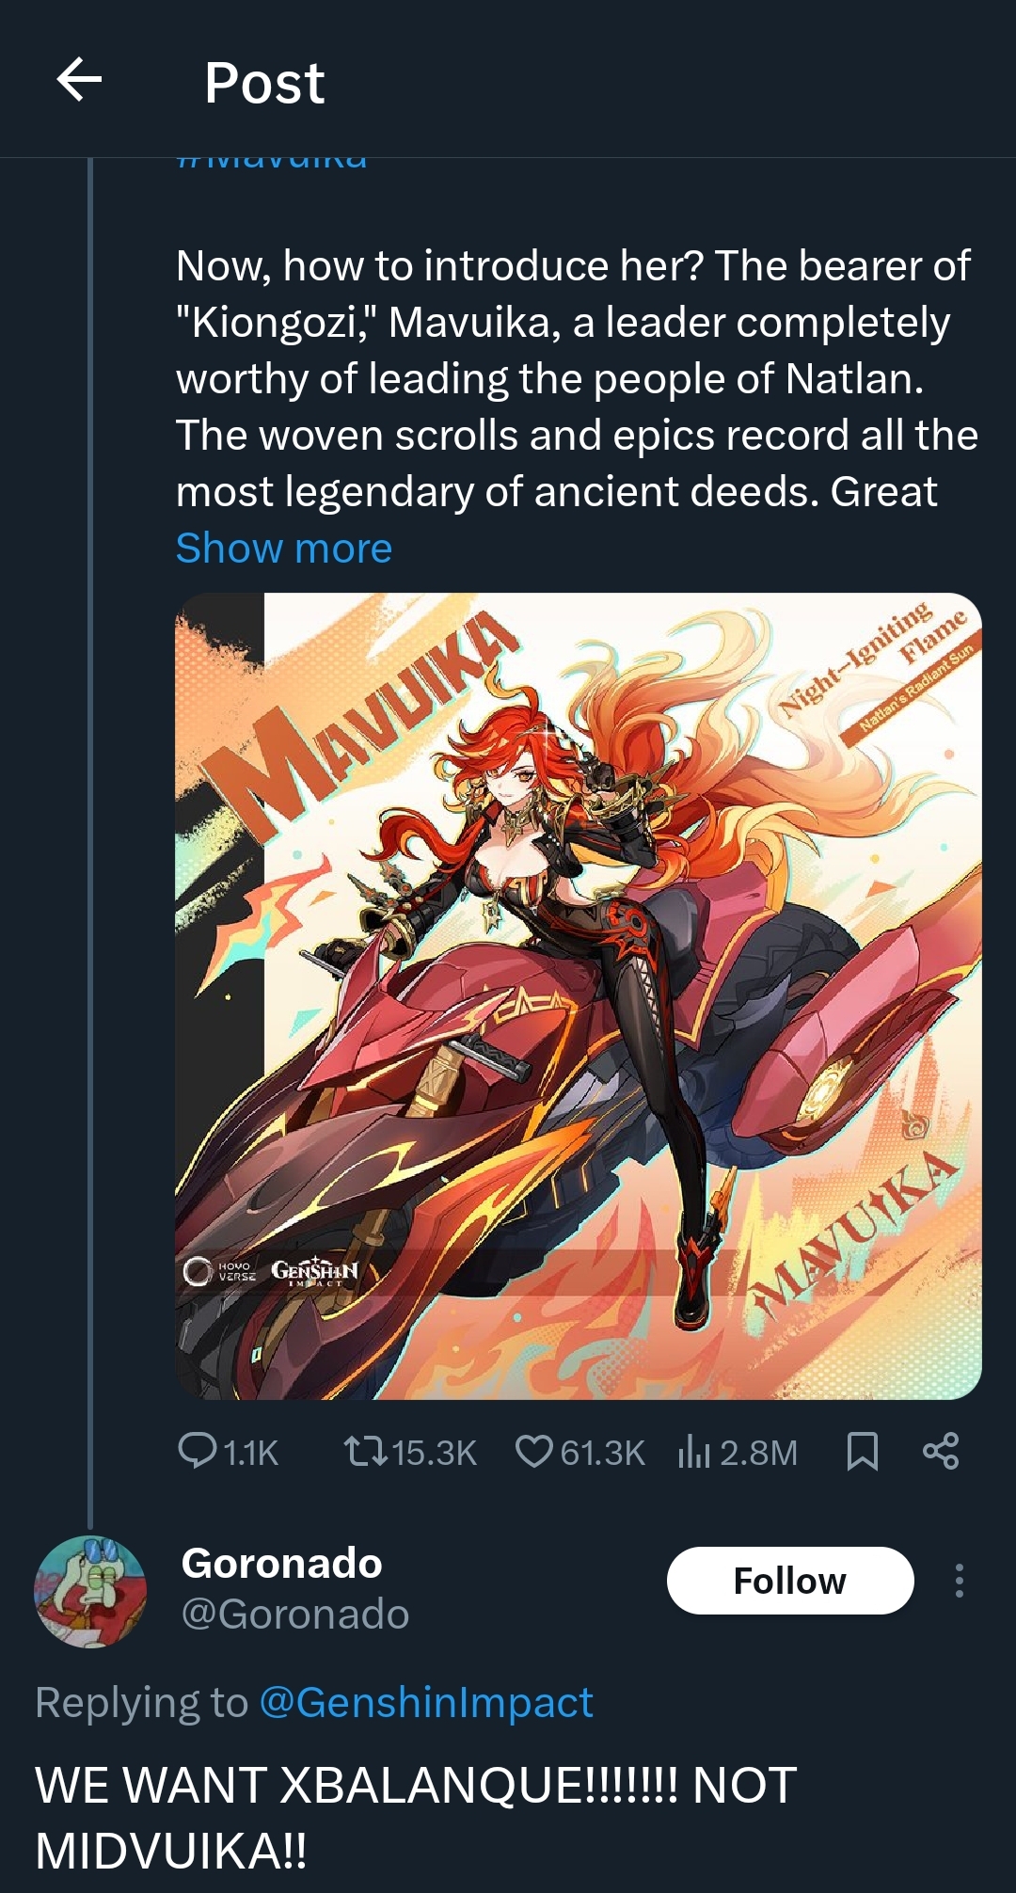The image size is (1016, 1893).
Task: Click Goronado's profile avatar
Action: (90, 1592)
